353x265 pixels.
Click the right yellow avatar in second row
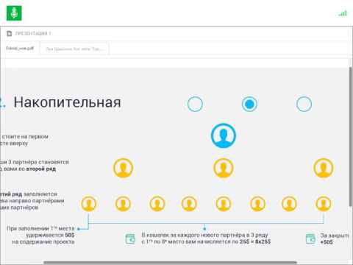tap(324, 168)
